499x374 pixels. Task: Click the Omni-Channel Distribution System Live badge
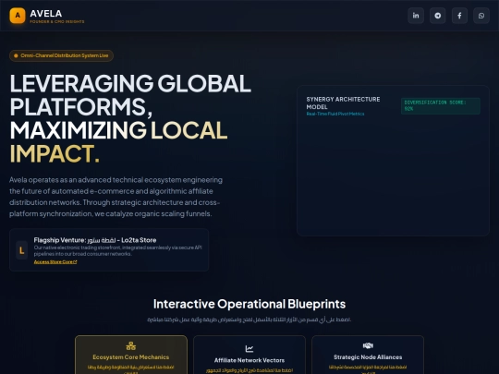(61, 55)
